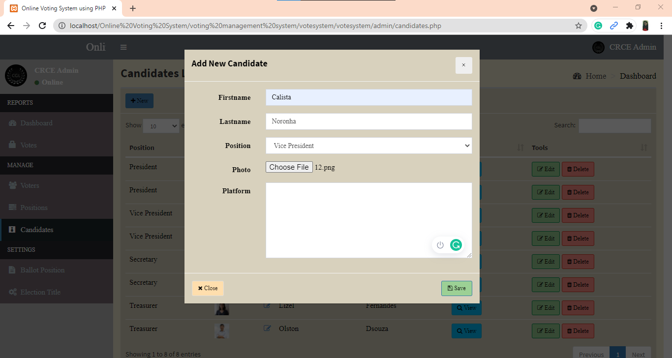
Task: Go to the Next table page
Action: click(x=639, y=354)
